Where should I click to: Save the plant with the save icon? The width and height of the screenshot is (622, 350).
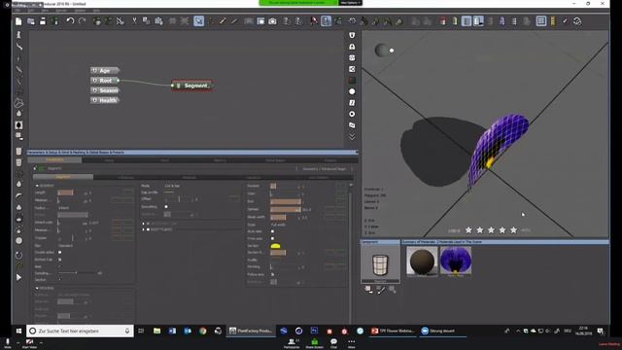43,21
